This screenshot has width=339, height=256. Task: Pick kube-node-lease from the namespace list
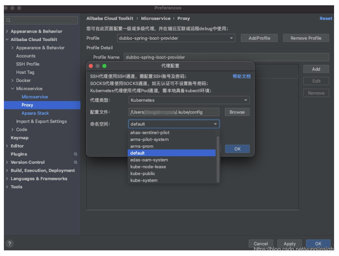pos(172,167)
